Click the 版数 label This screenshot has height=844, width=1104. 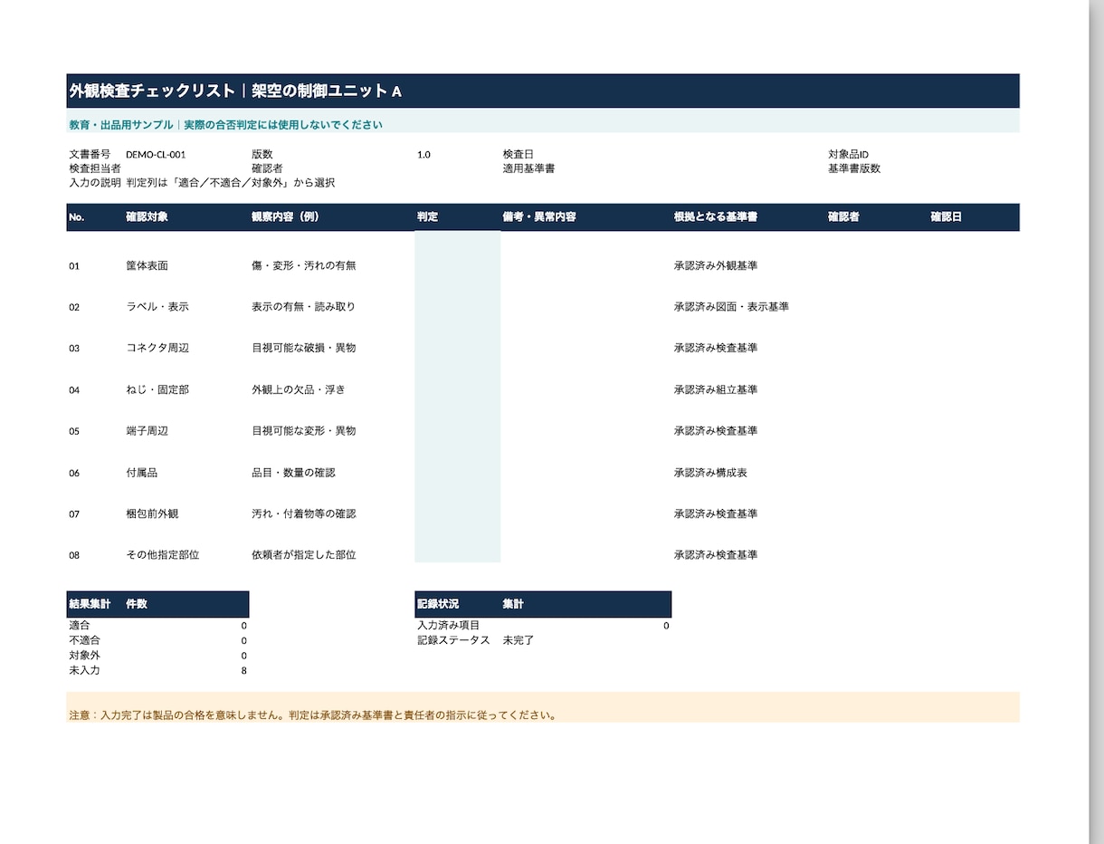(262, 155)
